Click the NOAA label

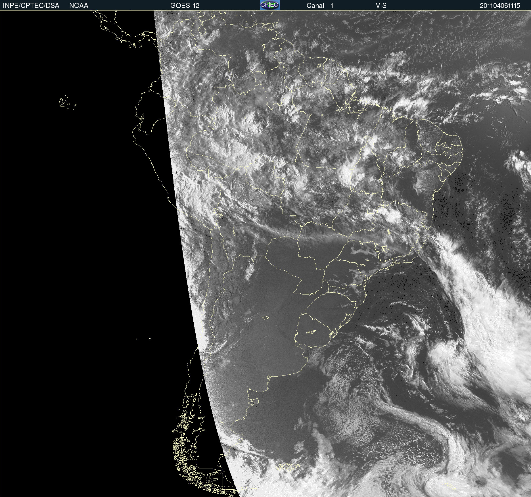pos(79,6)
